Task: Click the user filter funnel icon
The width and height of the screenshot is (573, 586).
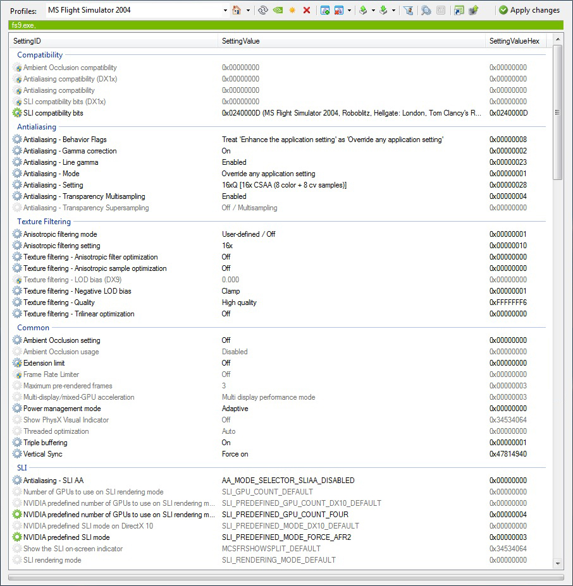Action: [x=409, y=11]
